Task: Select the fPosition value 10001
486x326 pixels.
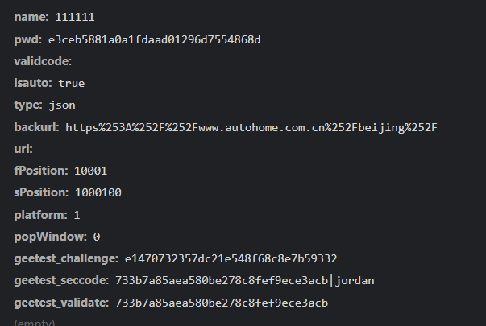Action: click(x=90, y=171)
